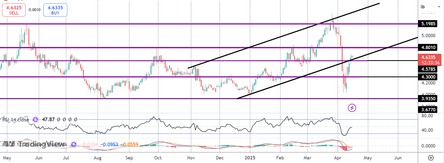Viewport: 444px width, 163px height.
Task: Click the 4.6325 SELL button
Action: (14, 10)
